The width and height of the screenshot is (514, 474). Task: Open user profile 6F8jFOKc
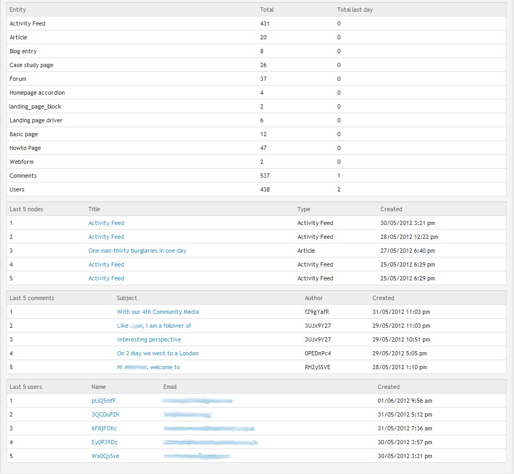click(x=104, y=428)
